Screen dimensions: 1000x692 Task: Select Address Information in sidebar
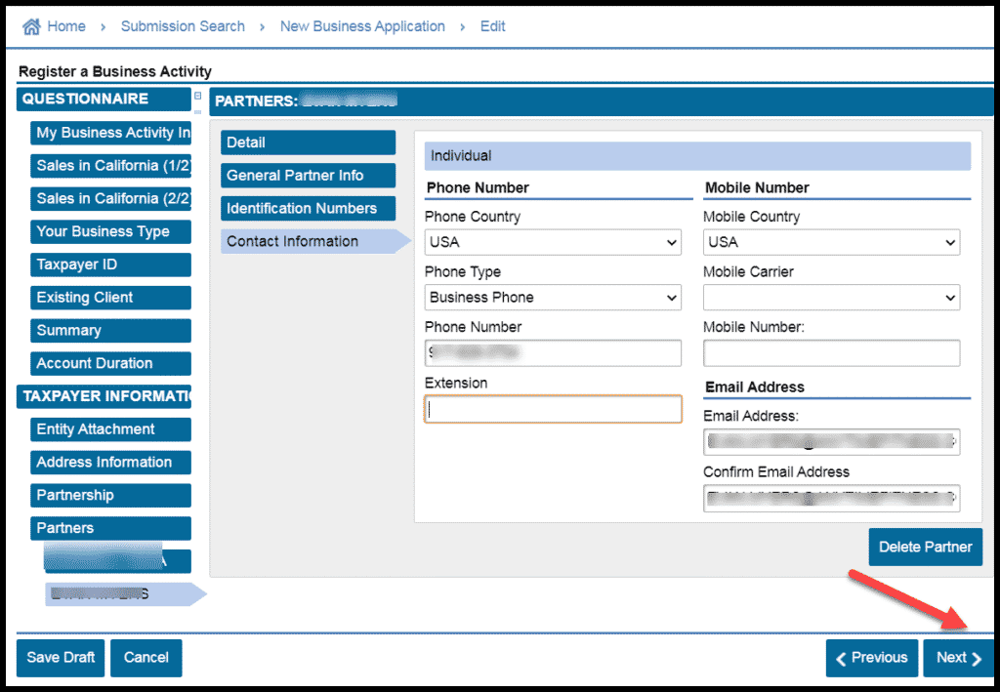104,463
